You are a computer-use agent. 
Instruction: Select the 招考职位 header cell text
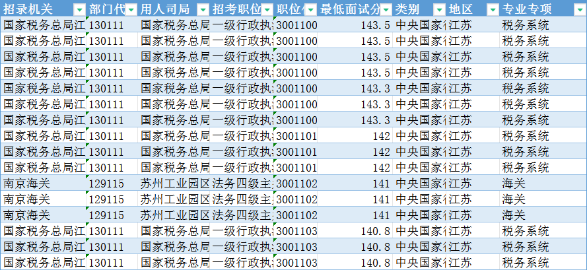[x=237, y=9]
